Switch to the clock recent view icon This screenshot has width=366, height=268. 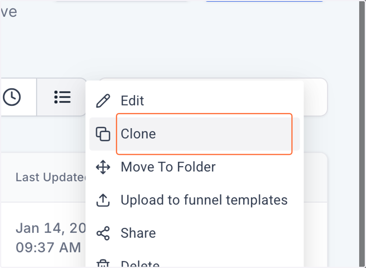[x=12, y=97]
